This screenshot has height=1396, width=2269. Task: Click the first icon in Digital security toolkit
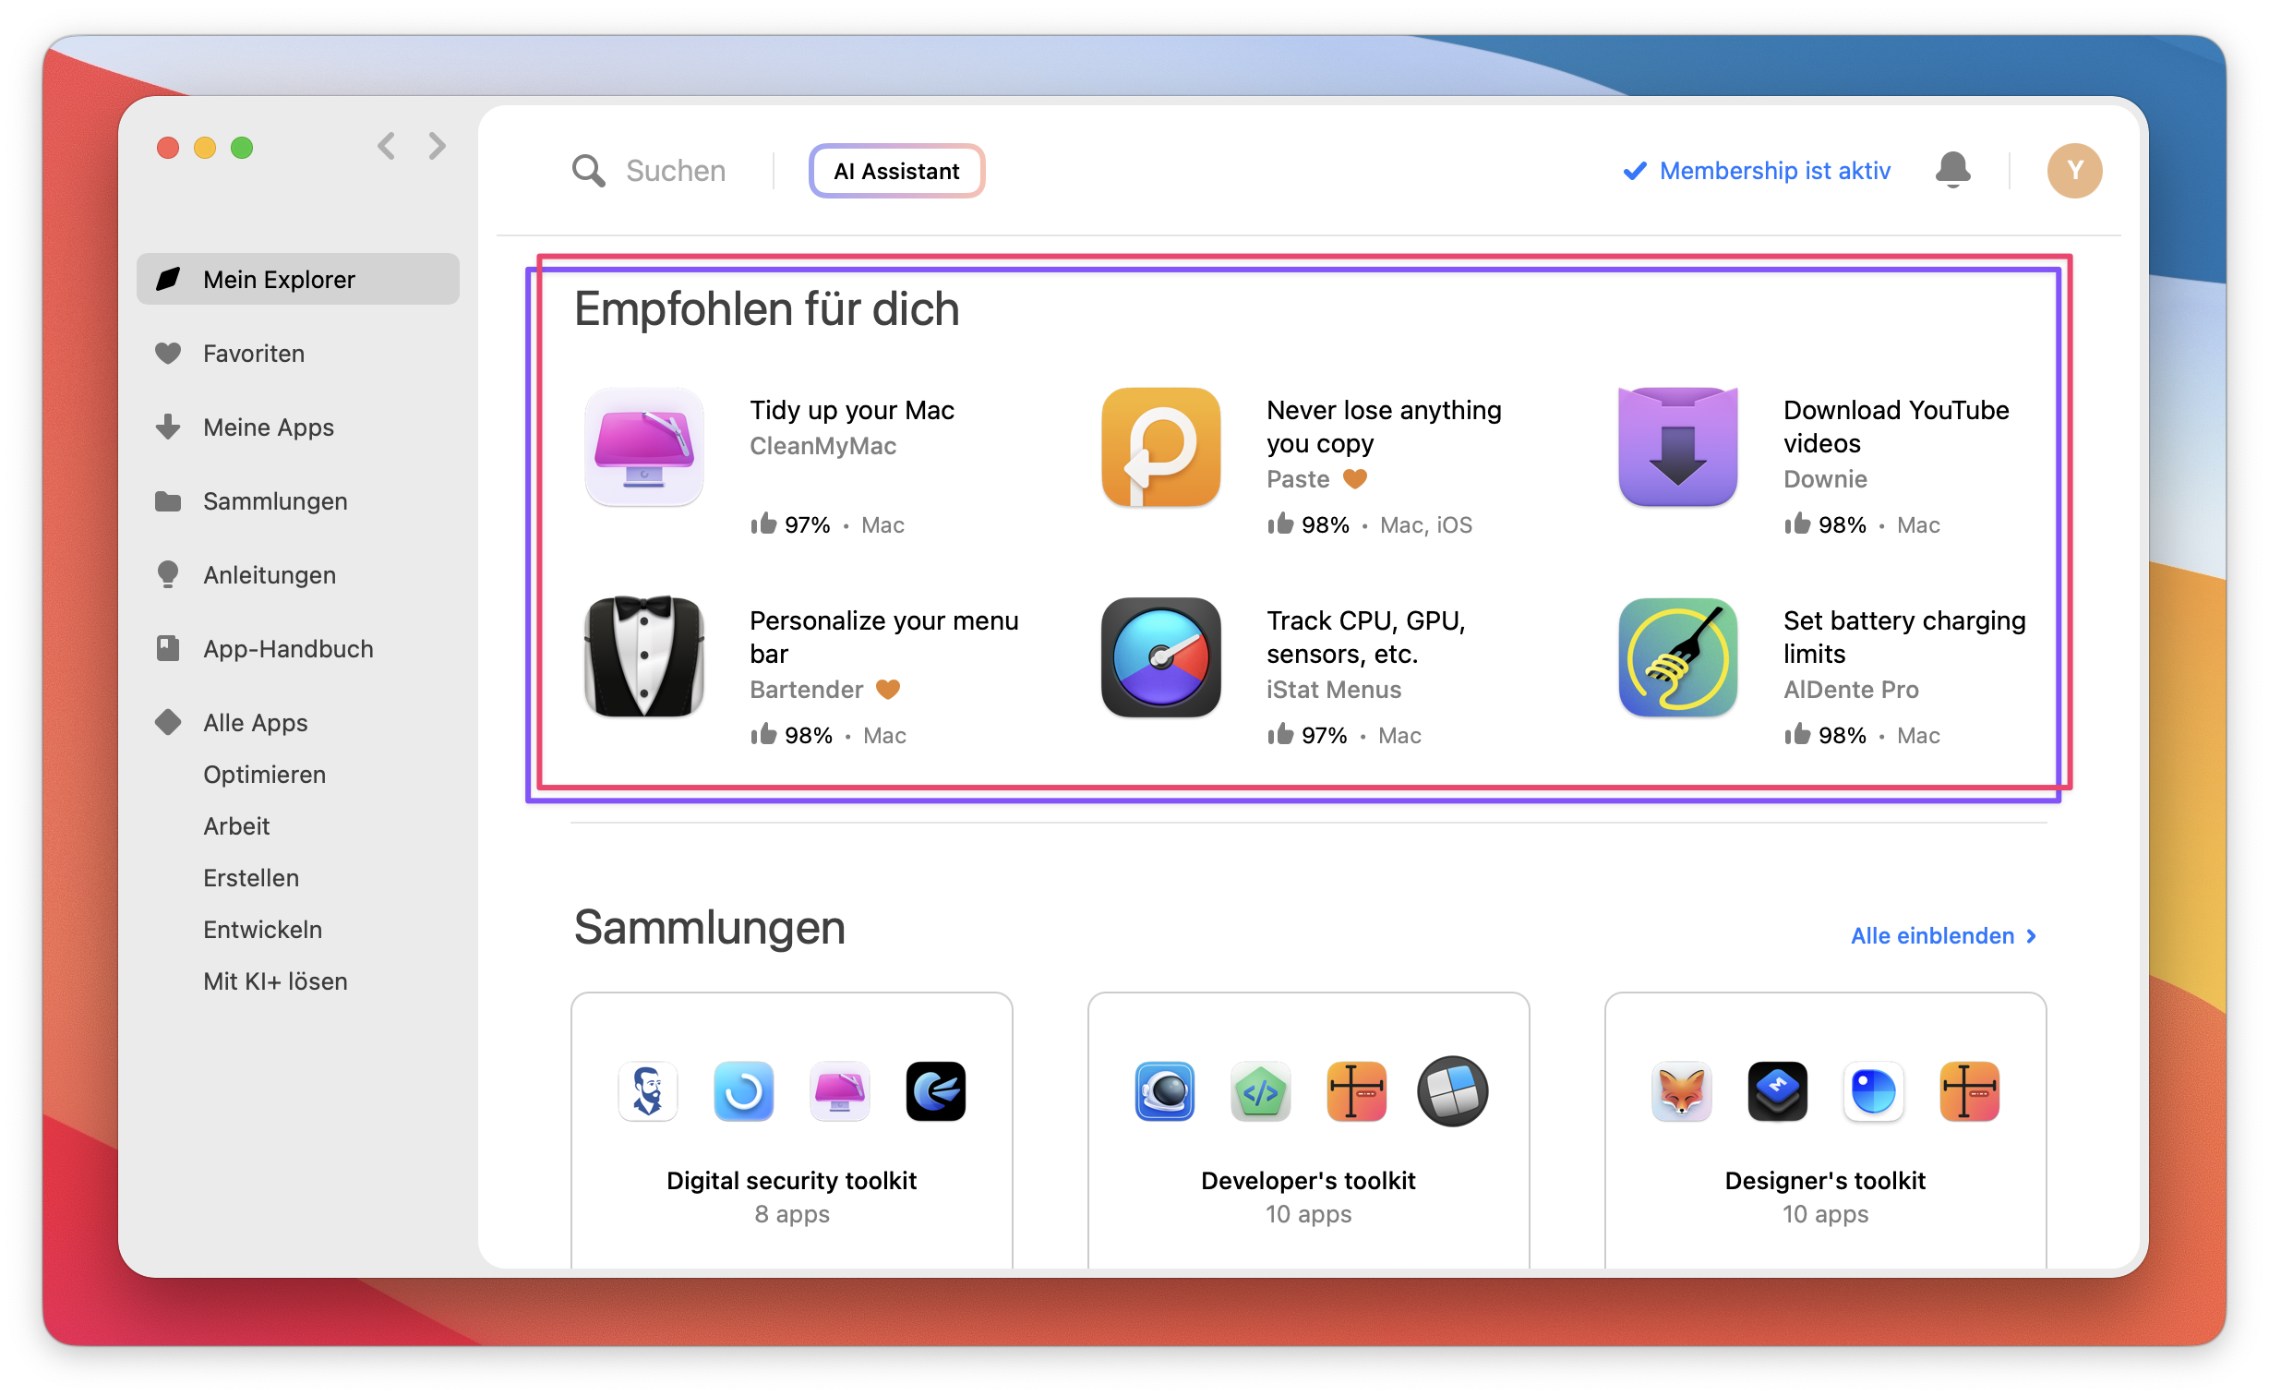648,1091
